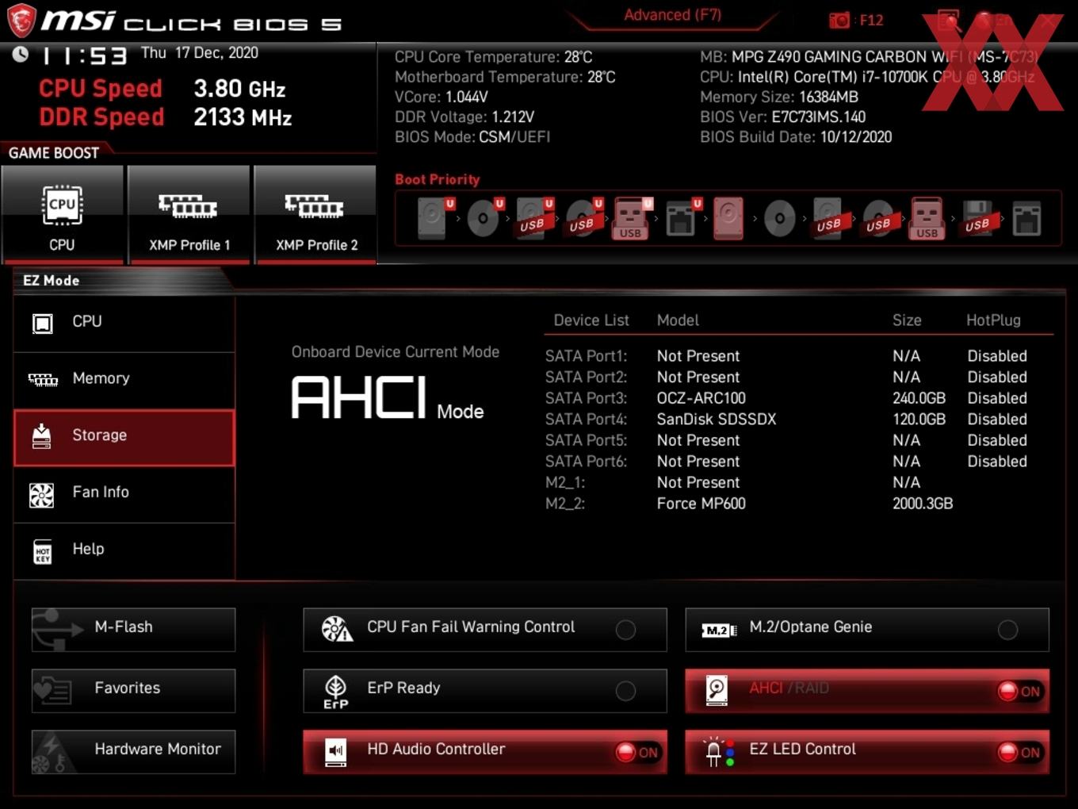This screenshot has width=1078, height=809.
Task: Select the Storage section in the sidebar
Action: [124, 437]
